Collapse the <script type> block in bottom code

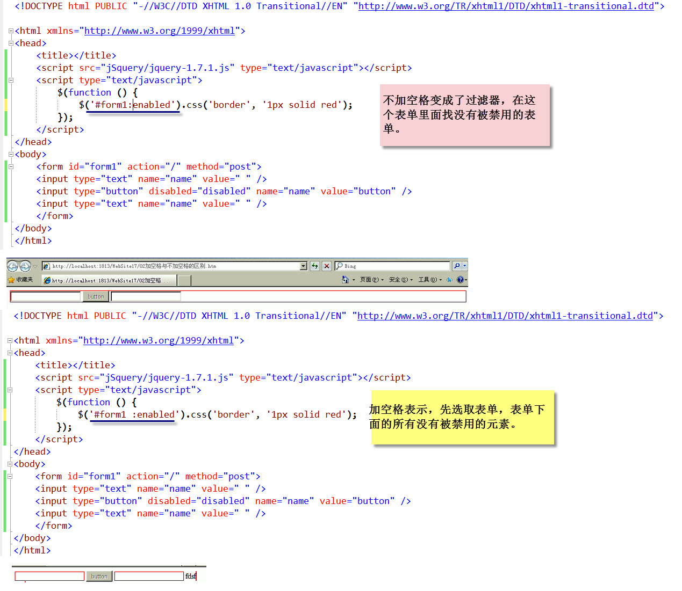point(10,390)
